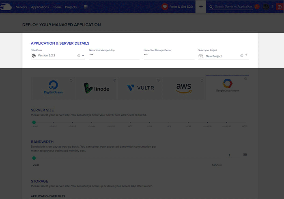Click the 2GB bandwidth label
Viewport: 284px width, 199px height.
36,165
